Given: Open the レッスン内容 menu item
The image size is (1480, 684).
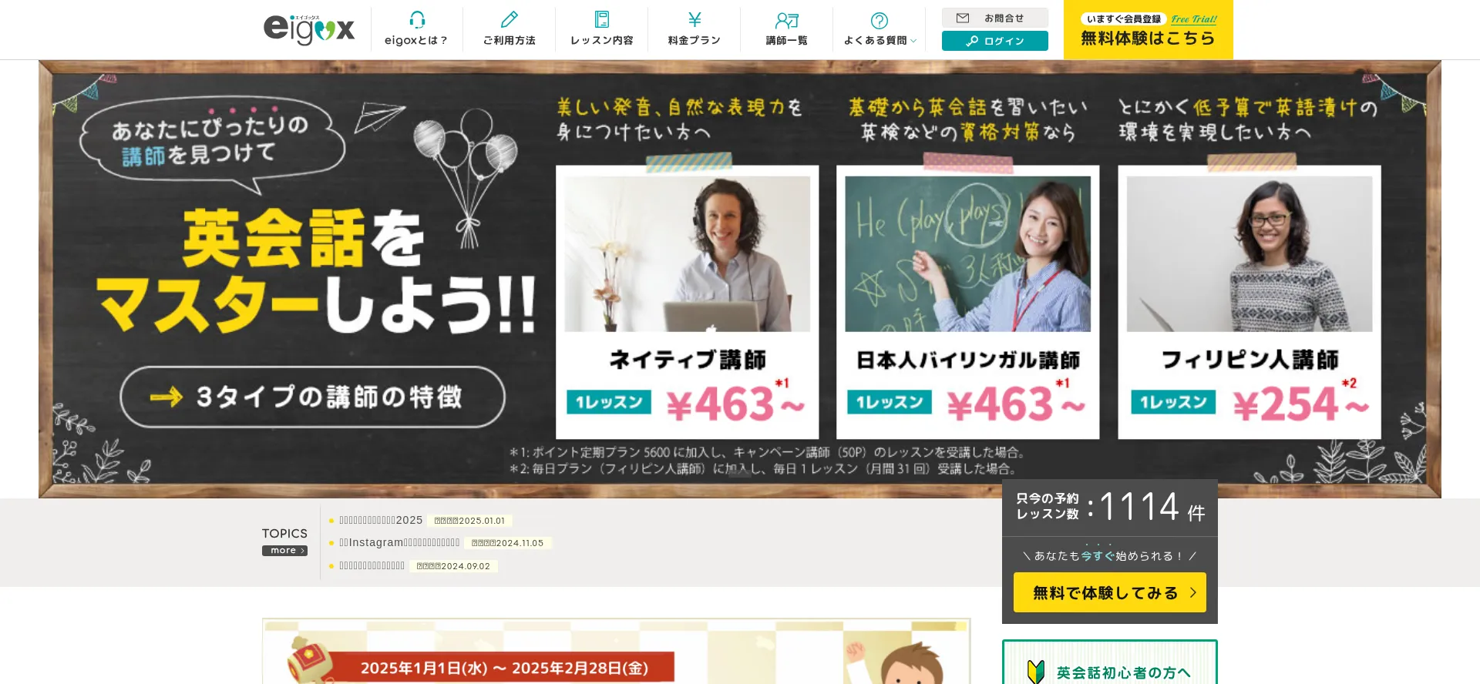Looking at the screenshot, I should point(602,30).
